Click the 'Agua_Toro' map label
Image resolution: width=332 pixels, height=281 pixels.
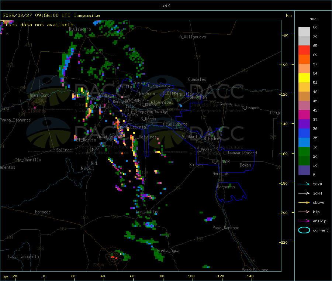pyautogui.click(x=39, y=95)
